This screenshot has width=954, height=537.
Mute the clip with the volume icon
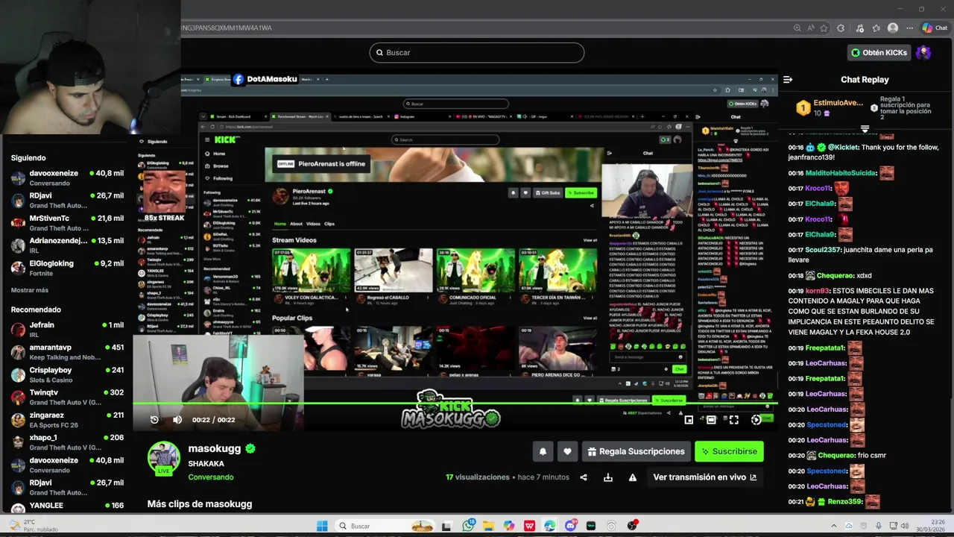[177, 420]
